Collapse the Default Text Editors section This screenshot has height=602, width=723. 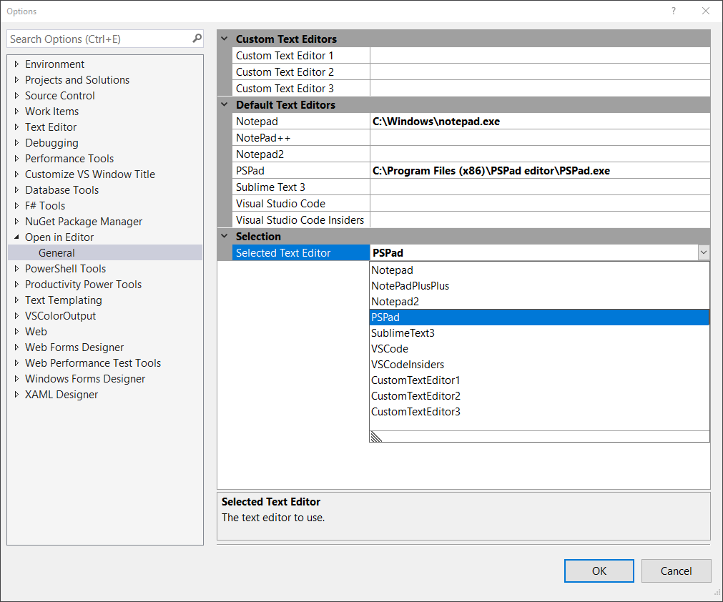coord(225,104)
